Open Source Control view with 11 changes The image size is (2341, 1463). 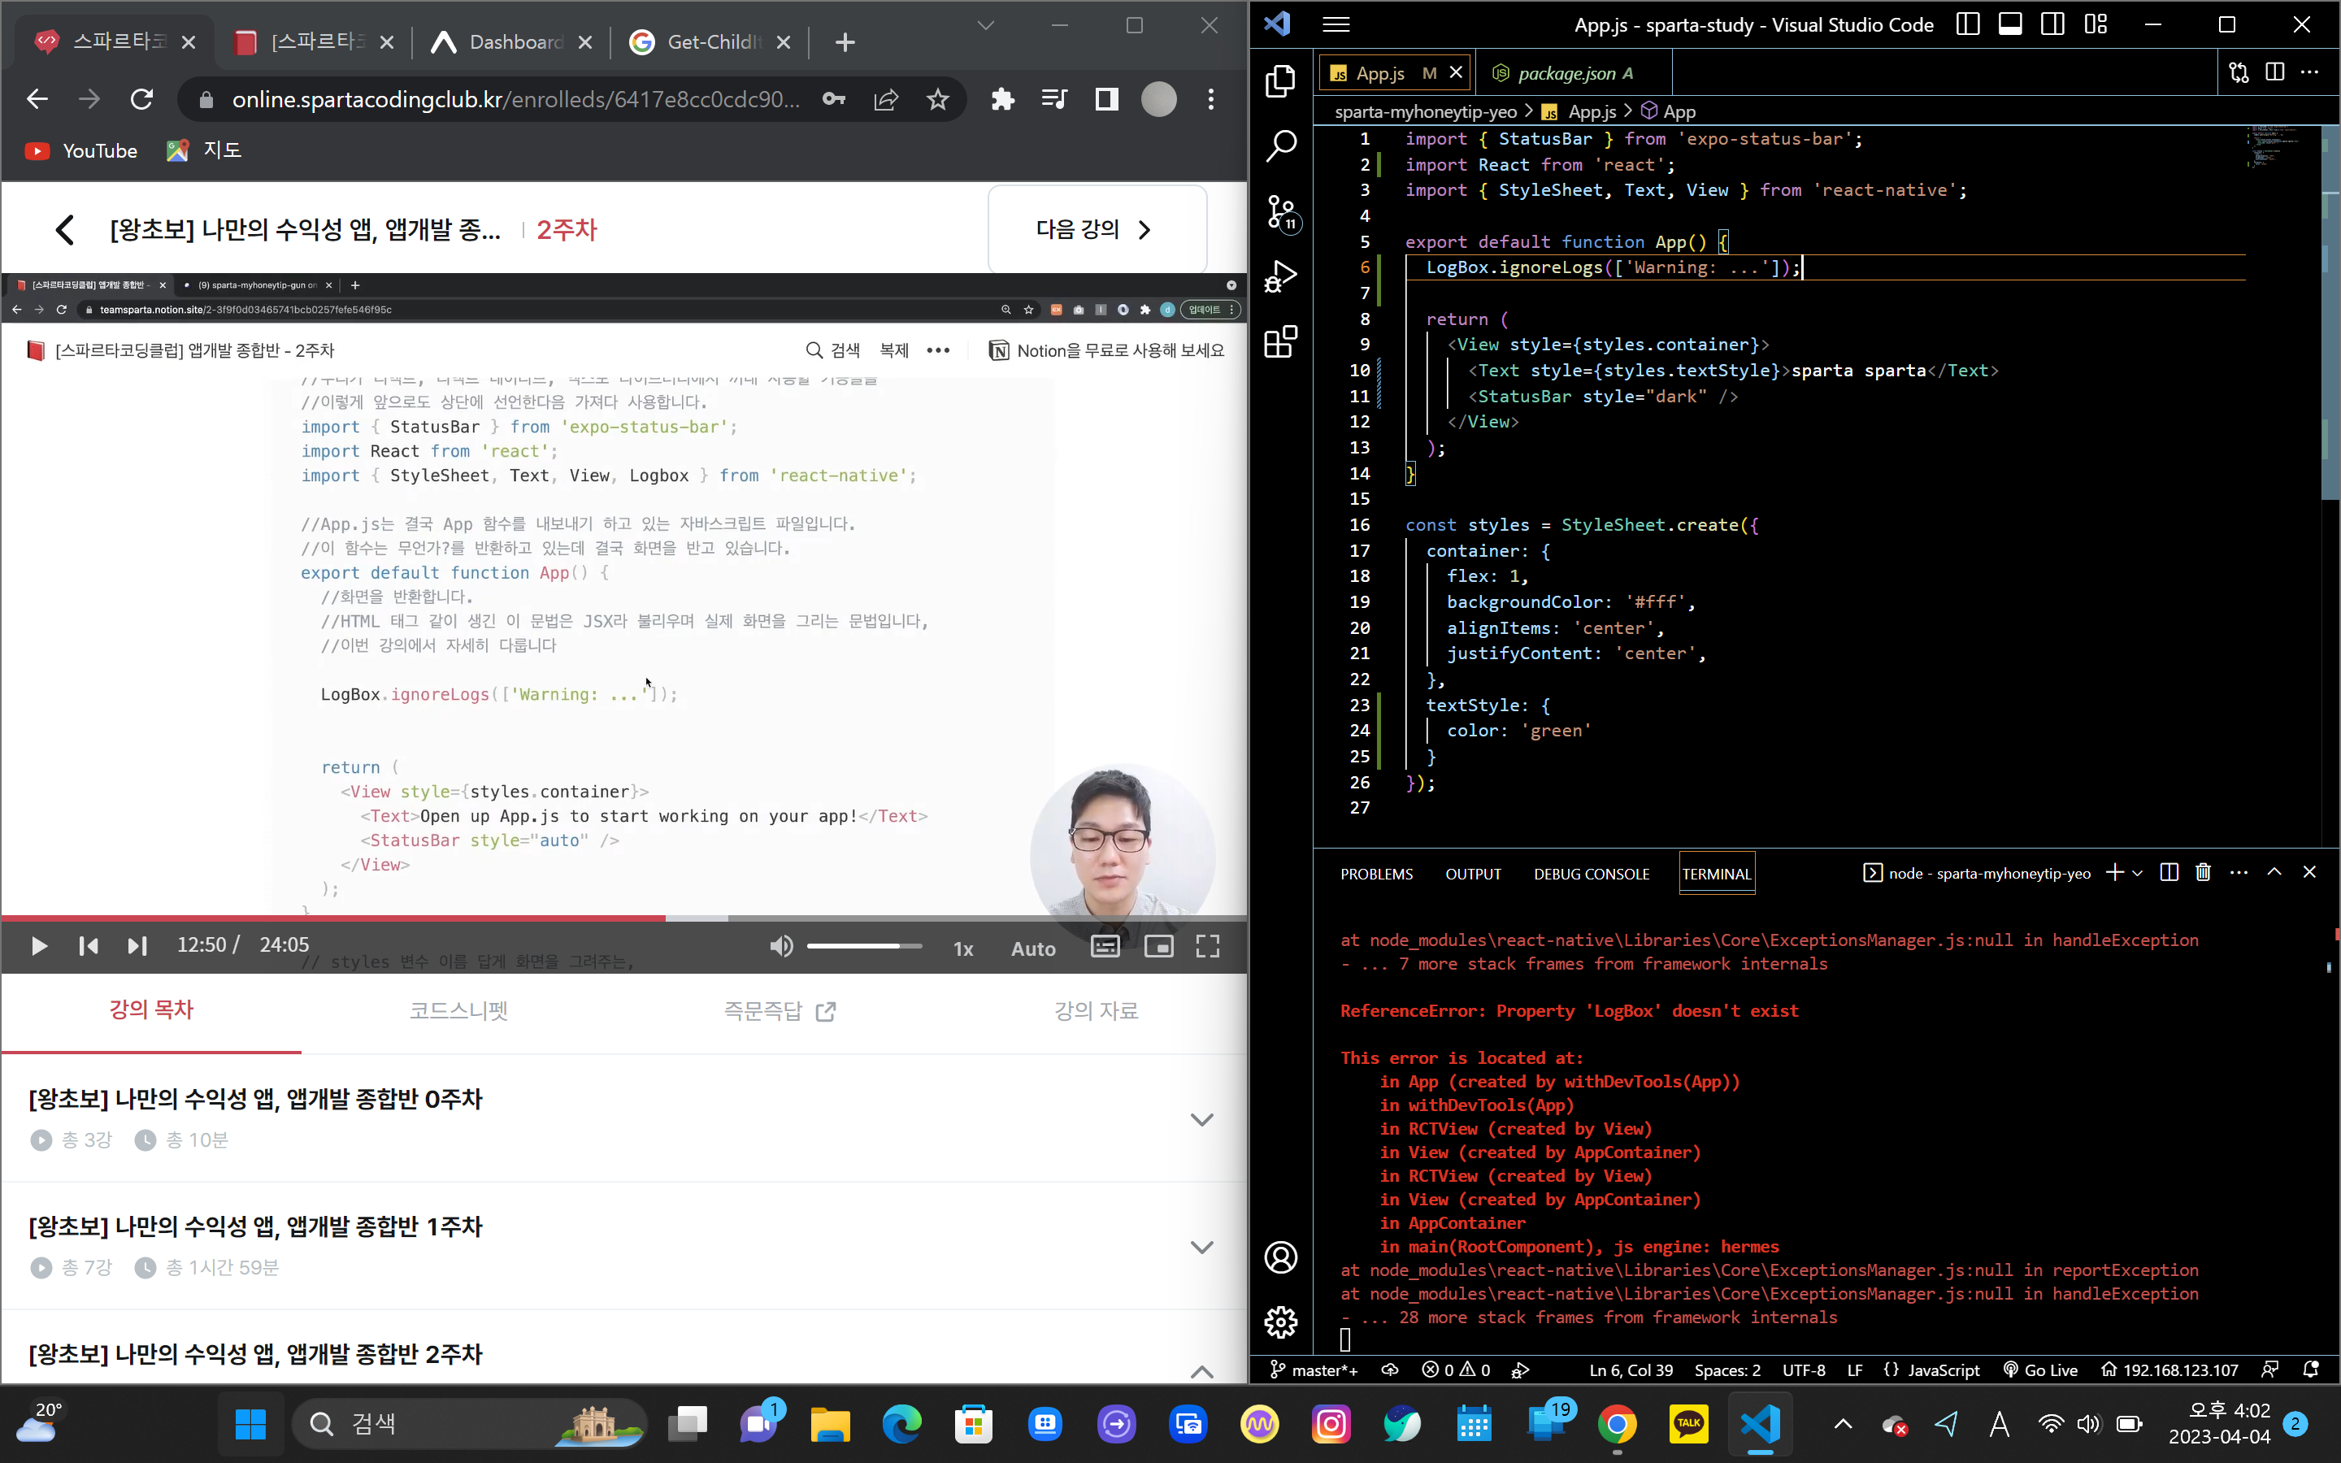(1282, 212)
